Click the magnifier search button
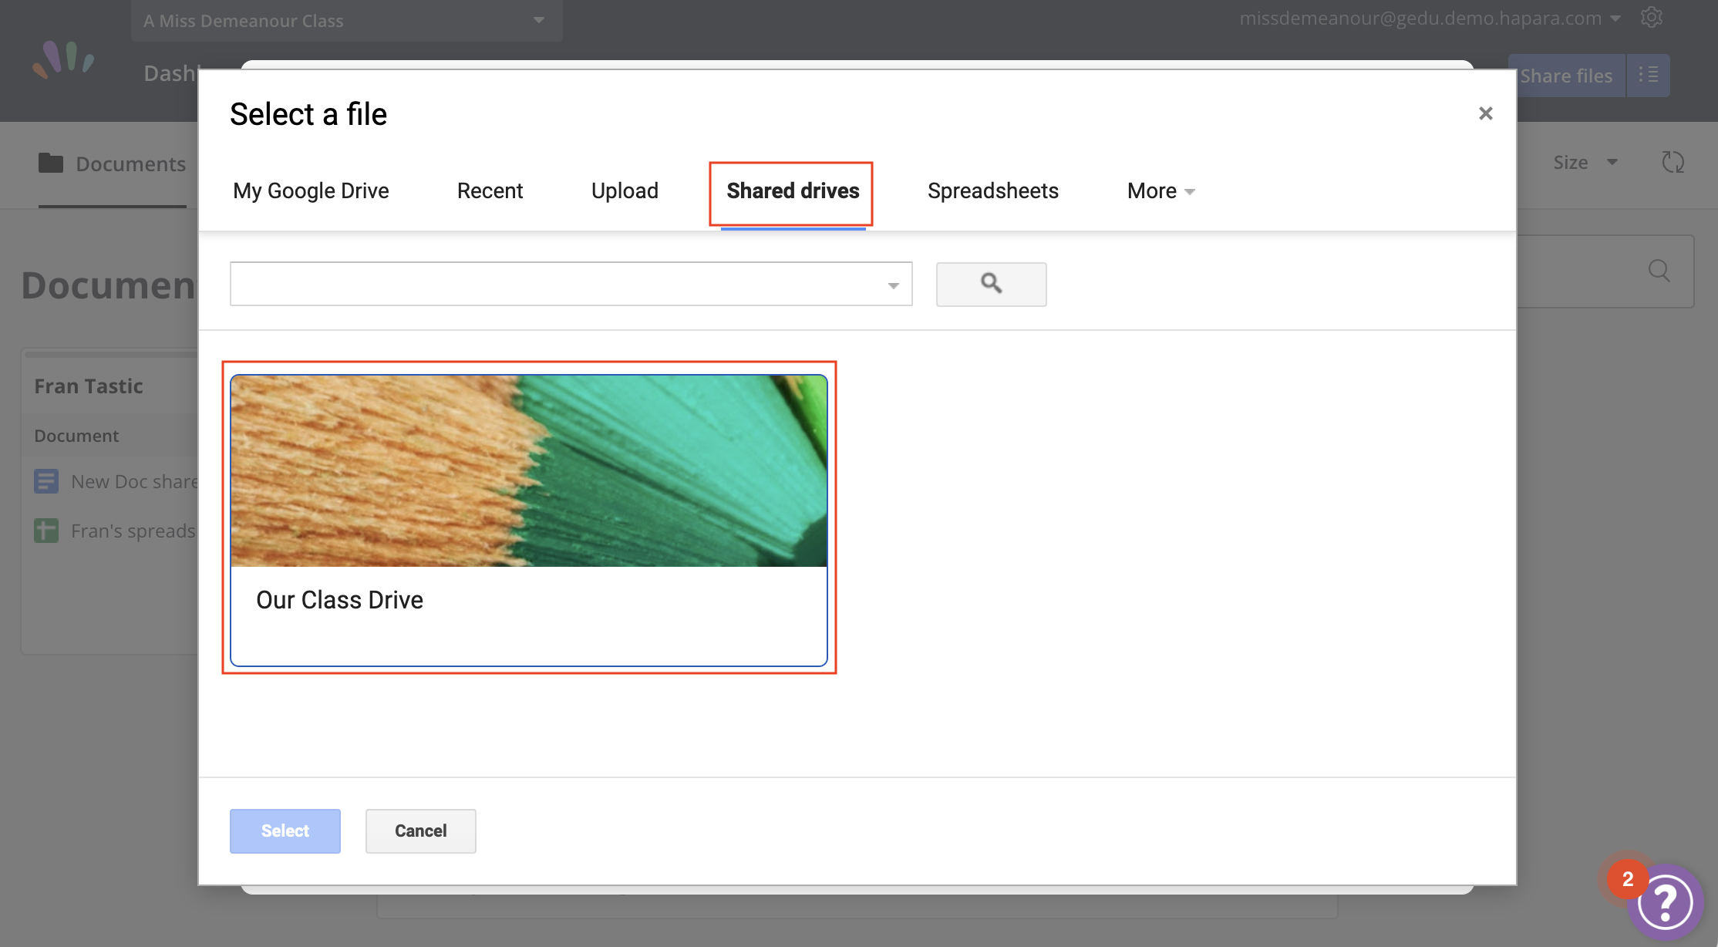The image size is (1718, 947). 991,284
